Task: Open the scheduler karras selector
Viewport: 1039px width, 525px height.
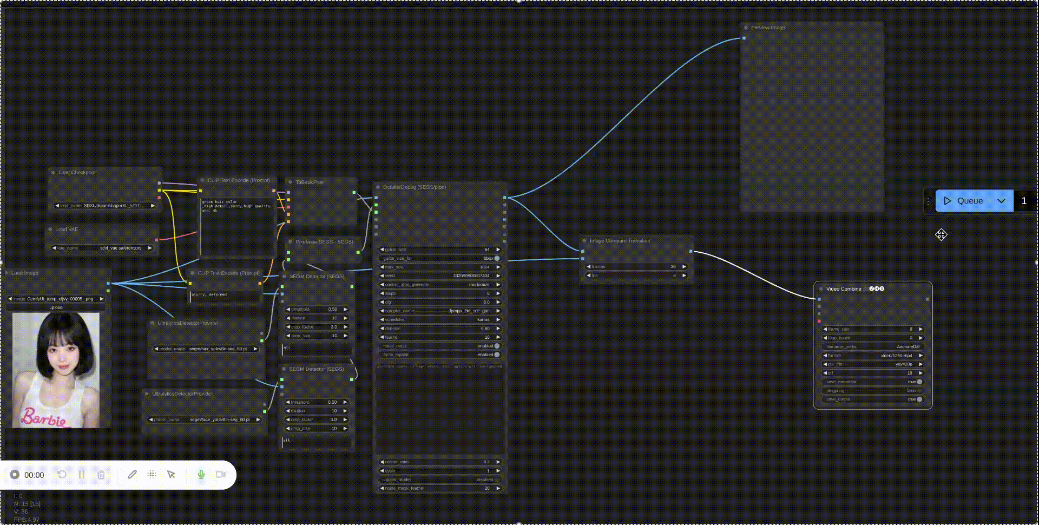Action: pos(440,320)
